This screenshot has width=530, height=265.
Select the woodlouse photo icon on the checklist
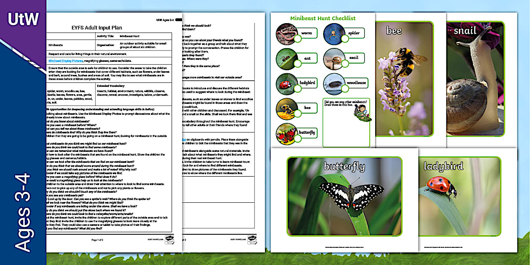pyautogui.click(x=333, y=84)
